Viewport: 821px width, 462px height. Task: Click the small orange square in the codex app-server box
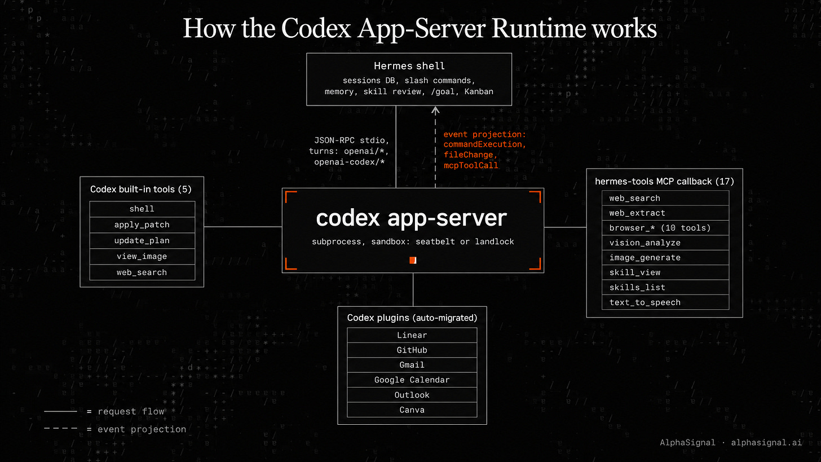(x=413, y=260)
